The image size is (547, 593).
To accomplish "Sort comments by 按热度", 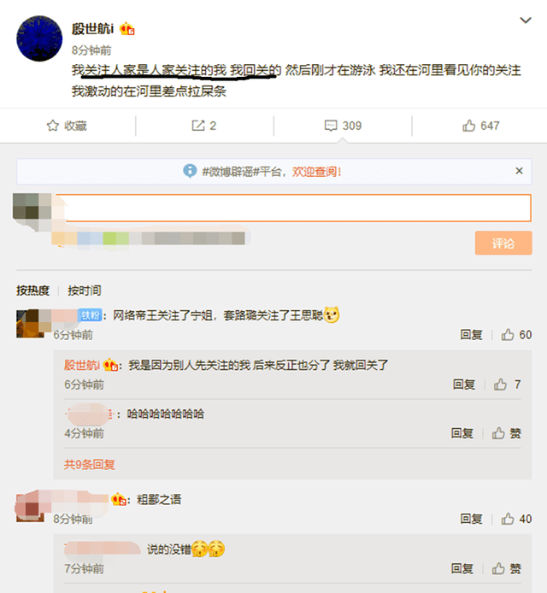I will (33, 291).
